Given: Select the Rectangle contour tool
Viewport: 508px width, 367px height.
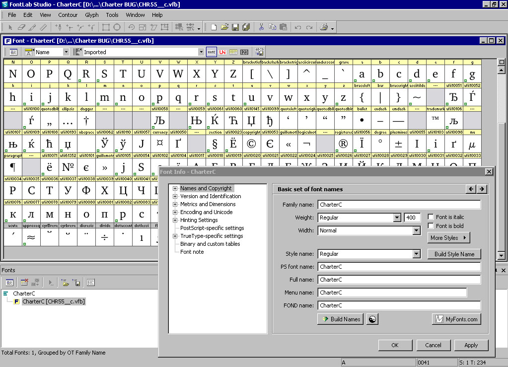Looking at the screenshot, I should (106, 27).
